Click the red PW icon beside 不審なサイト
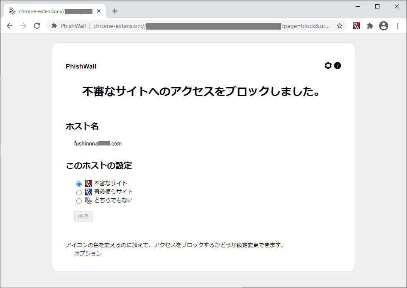 [89, 184]
